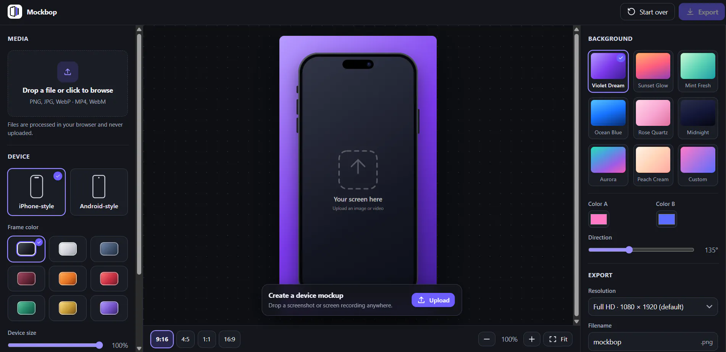The width and height of the screenshot is (726, 352).
Task: Click the Direction angle slider
Action: pos(641,250)
